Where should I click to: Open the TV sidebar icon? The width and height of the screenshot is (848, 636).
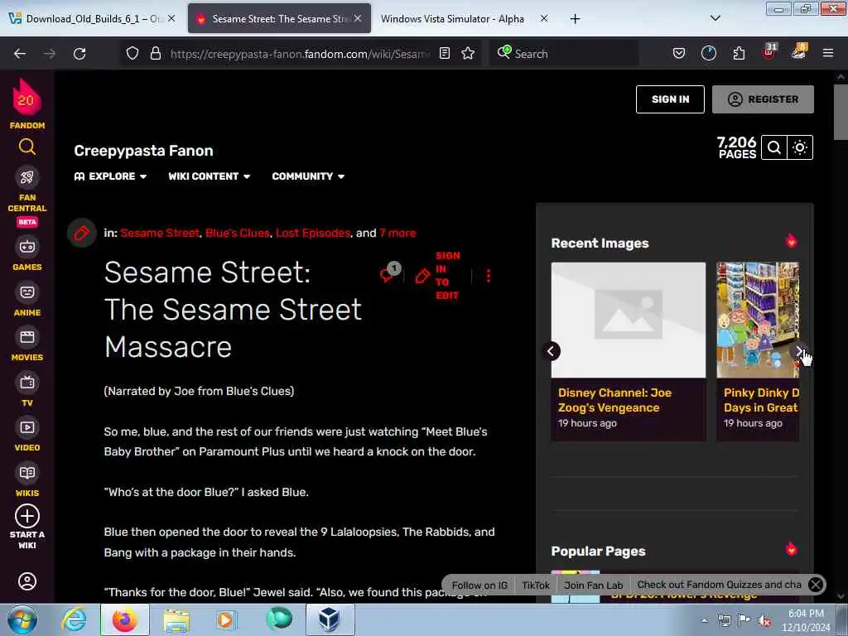click(27, 383)
